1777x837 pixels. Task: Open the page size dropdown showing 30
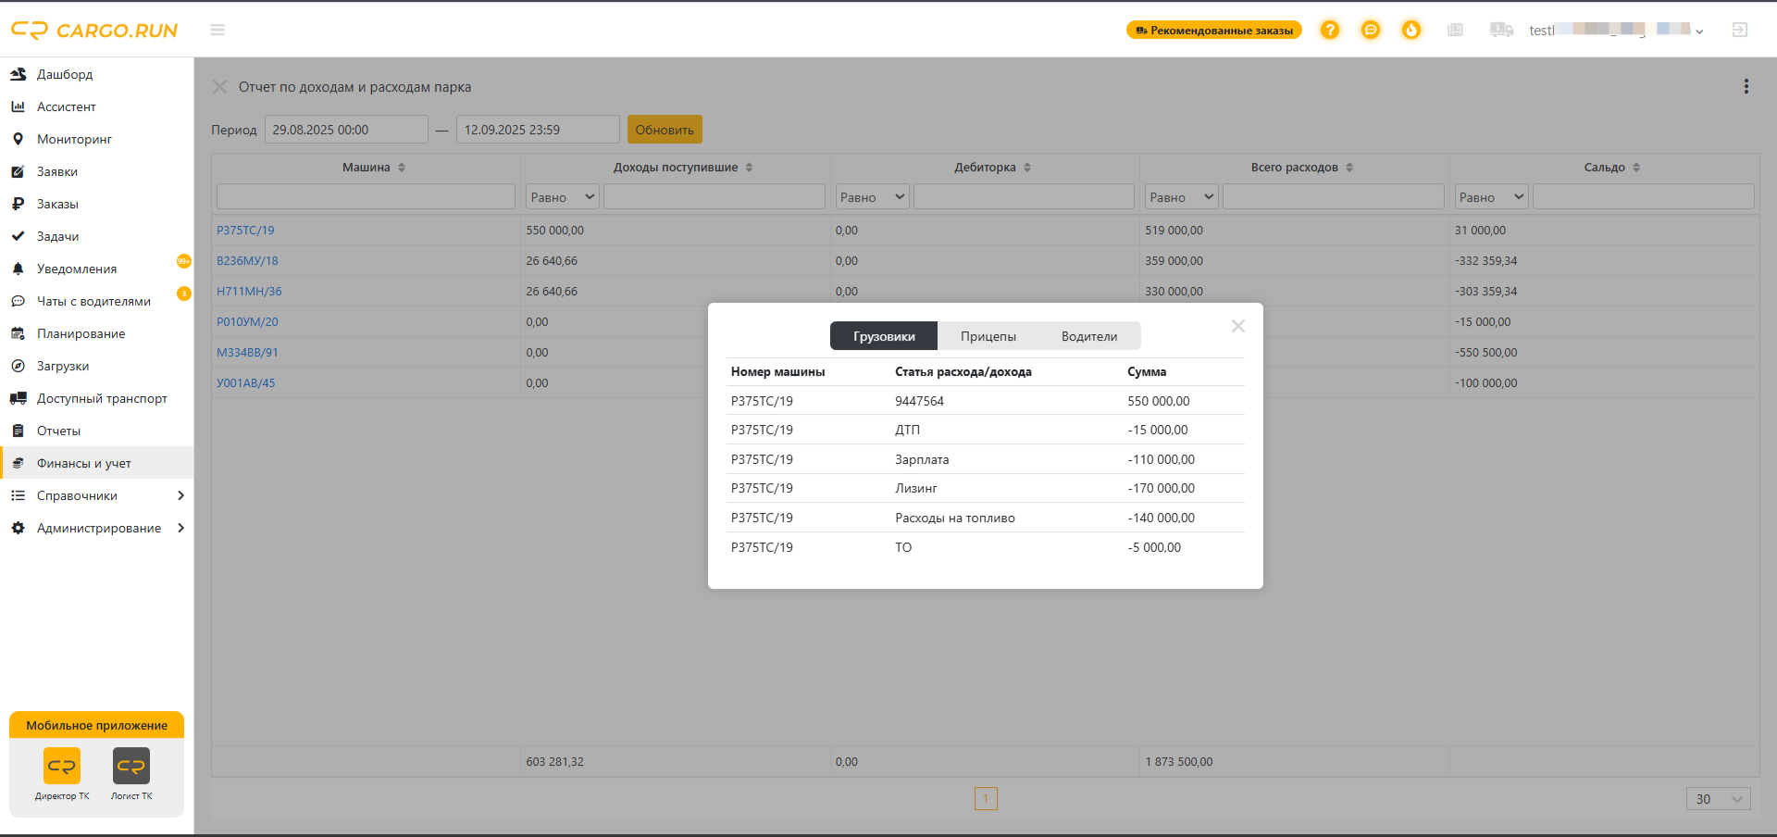coord(1719,799)
